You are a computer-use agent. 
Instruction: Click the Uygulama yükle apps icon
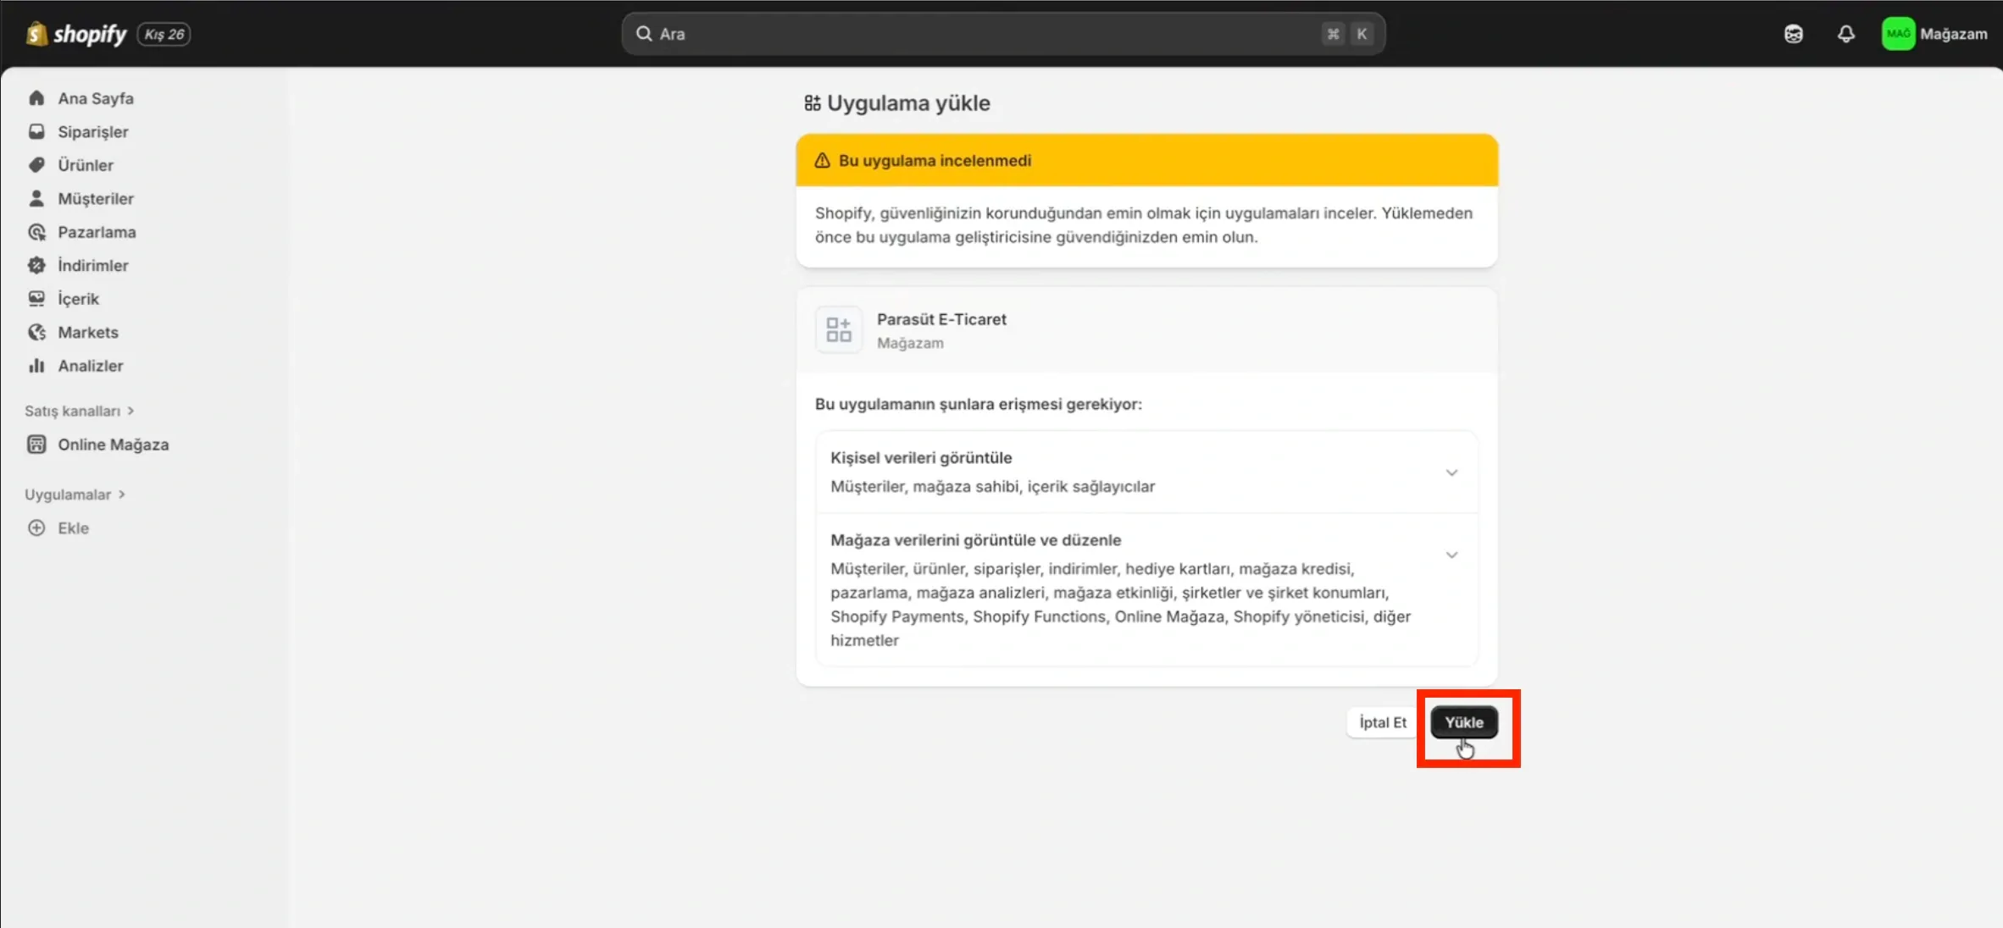[x=812, y=103]
